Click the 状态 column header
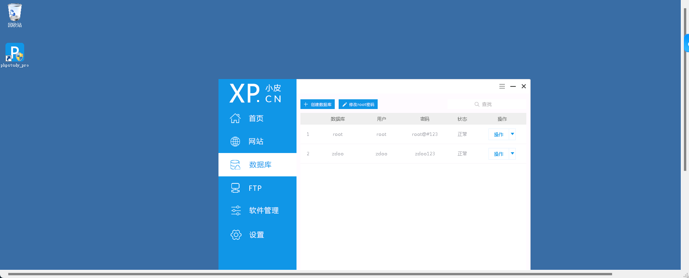The image size is (689, 278). [462, 119]
